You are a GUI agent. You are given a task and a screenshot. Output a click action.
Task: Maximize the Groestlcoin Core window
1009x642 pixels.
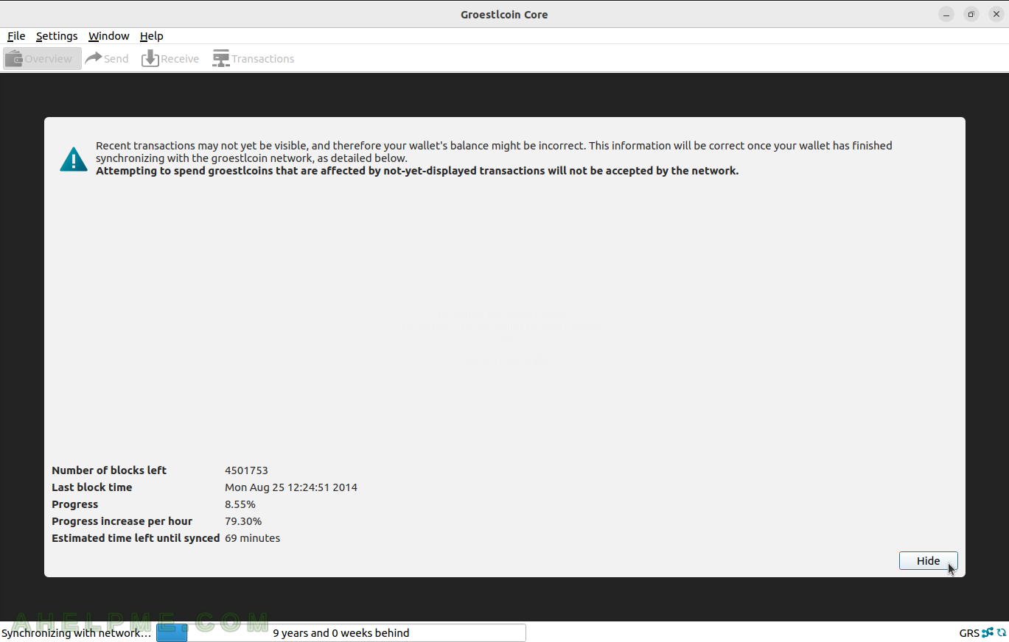[971, 15]
